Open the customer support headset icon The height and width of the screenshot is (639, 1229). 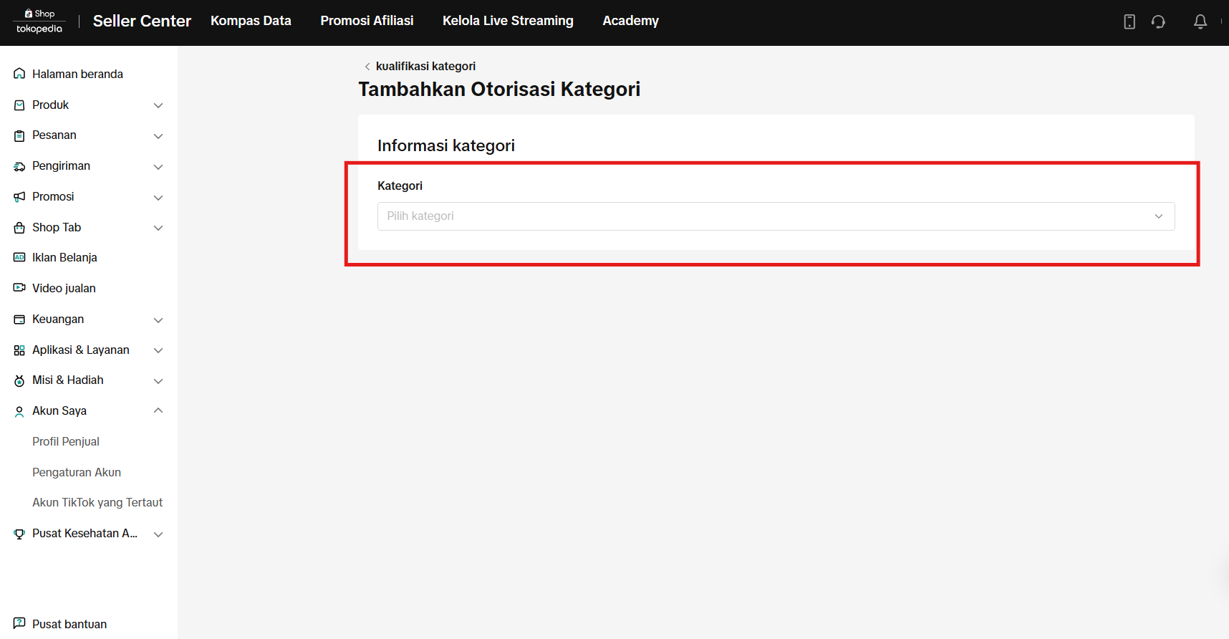click(x=1158, y=22)
